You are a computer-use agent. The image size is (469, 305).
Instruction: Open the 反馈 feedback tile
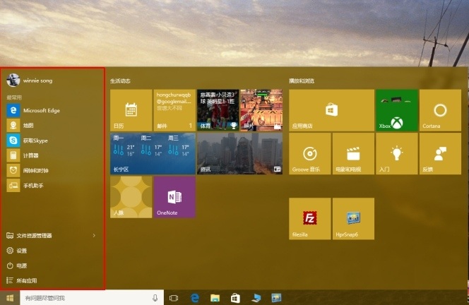click(440, 153)
